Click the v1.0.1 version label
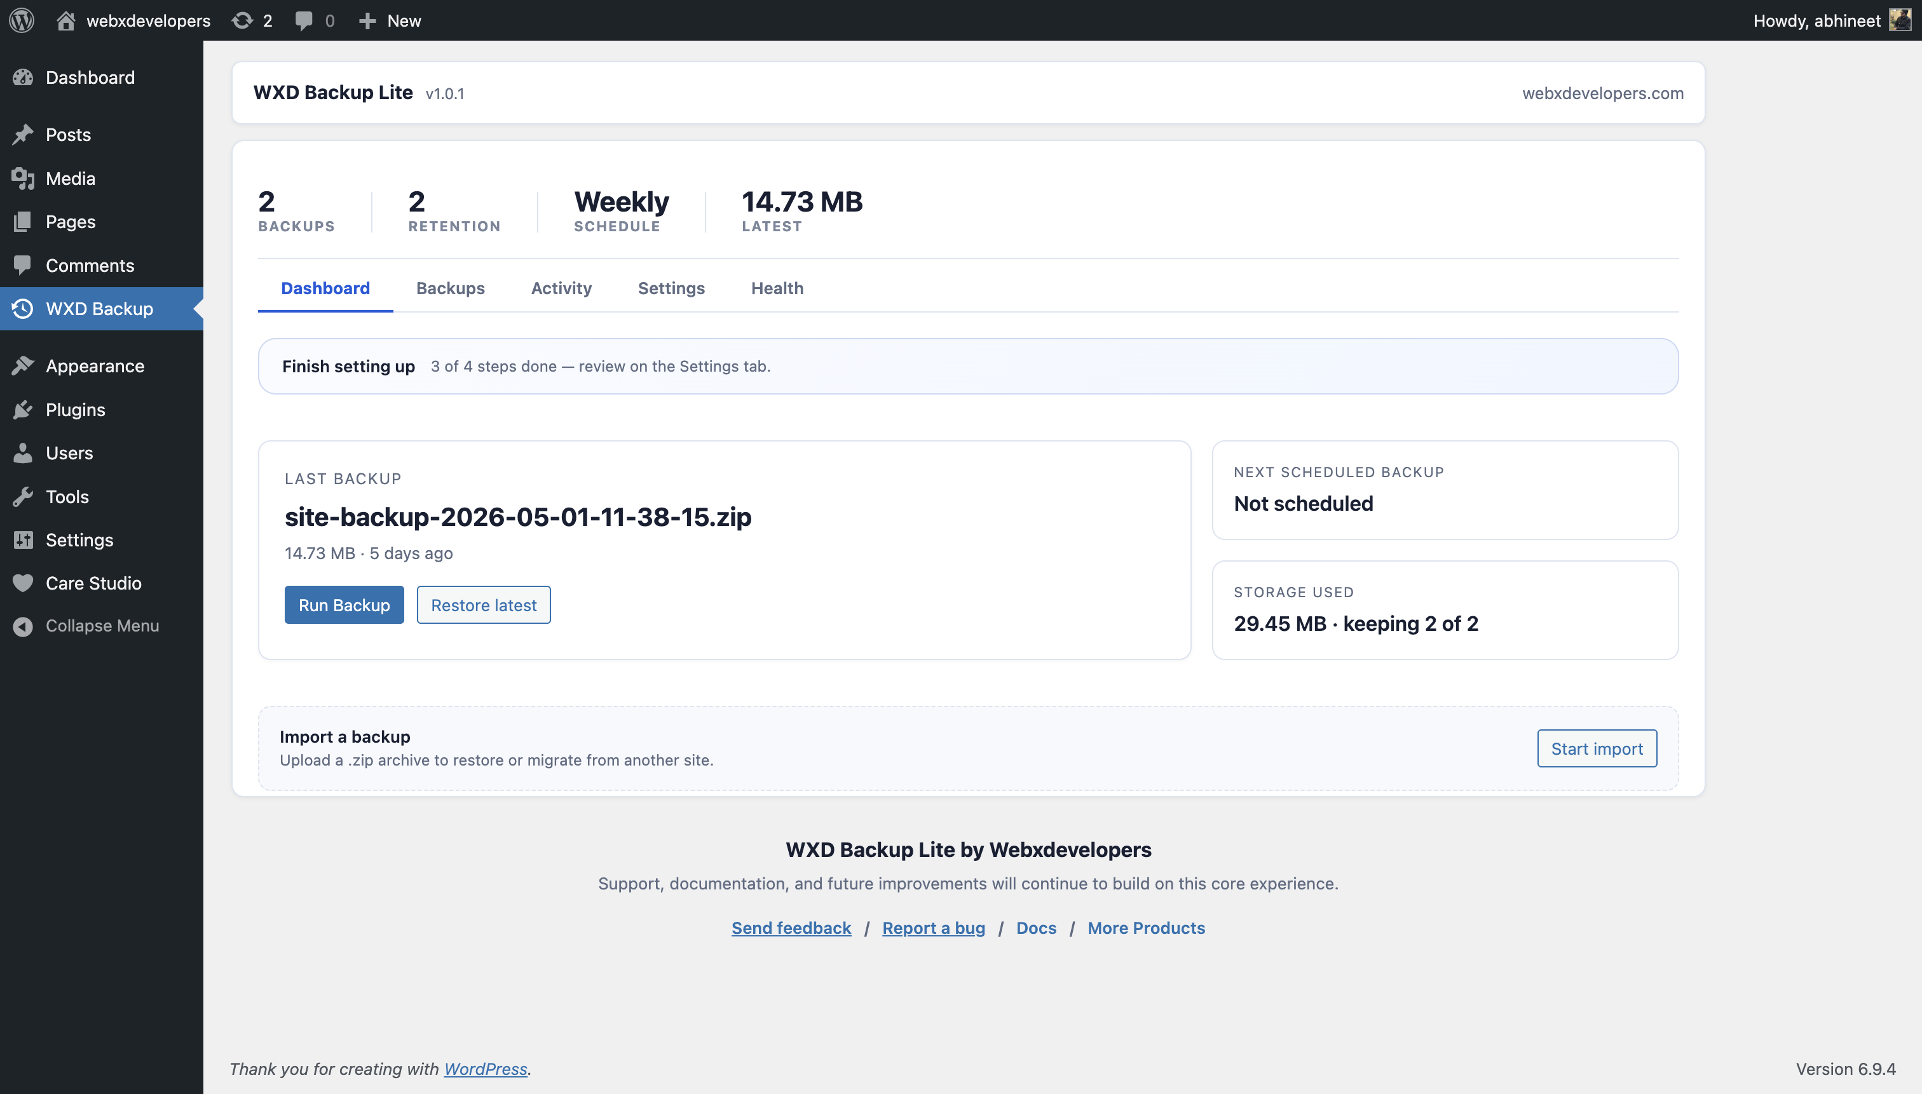Screen dimensions: 1922x1094 coord(445,94)
